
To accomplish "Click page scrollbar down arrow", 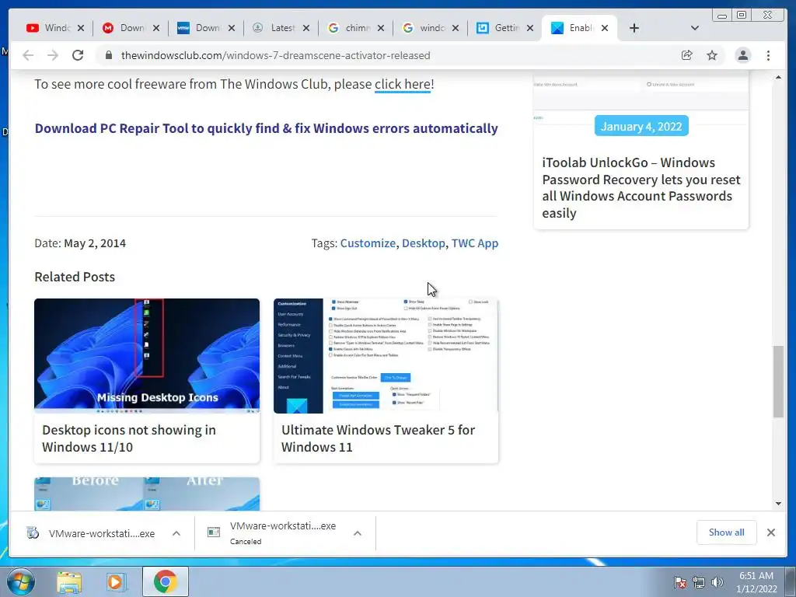I will 778,504.
